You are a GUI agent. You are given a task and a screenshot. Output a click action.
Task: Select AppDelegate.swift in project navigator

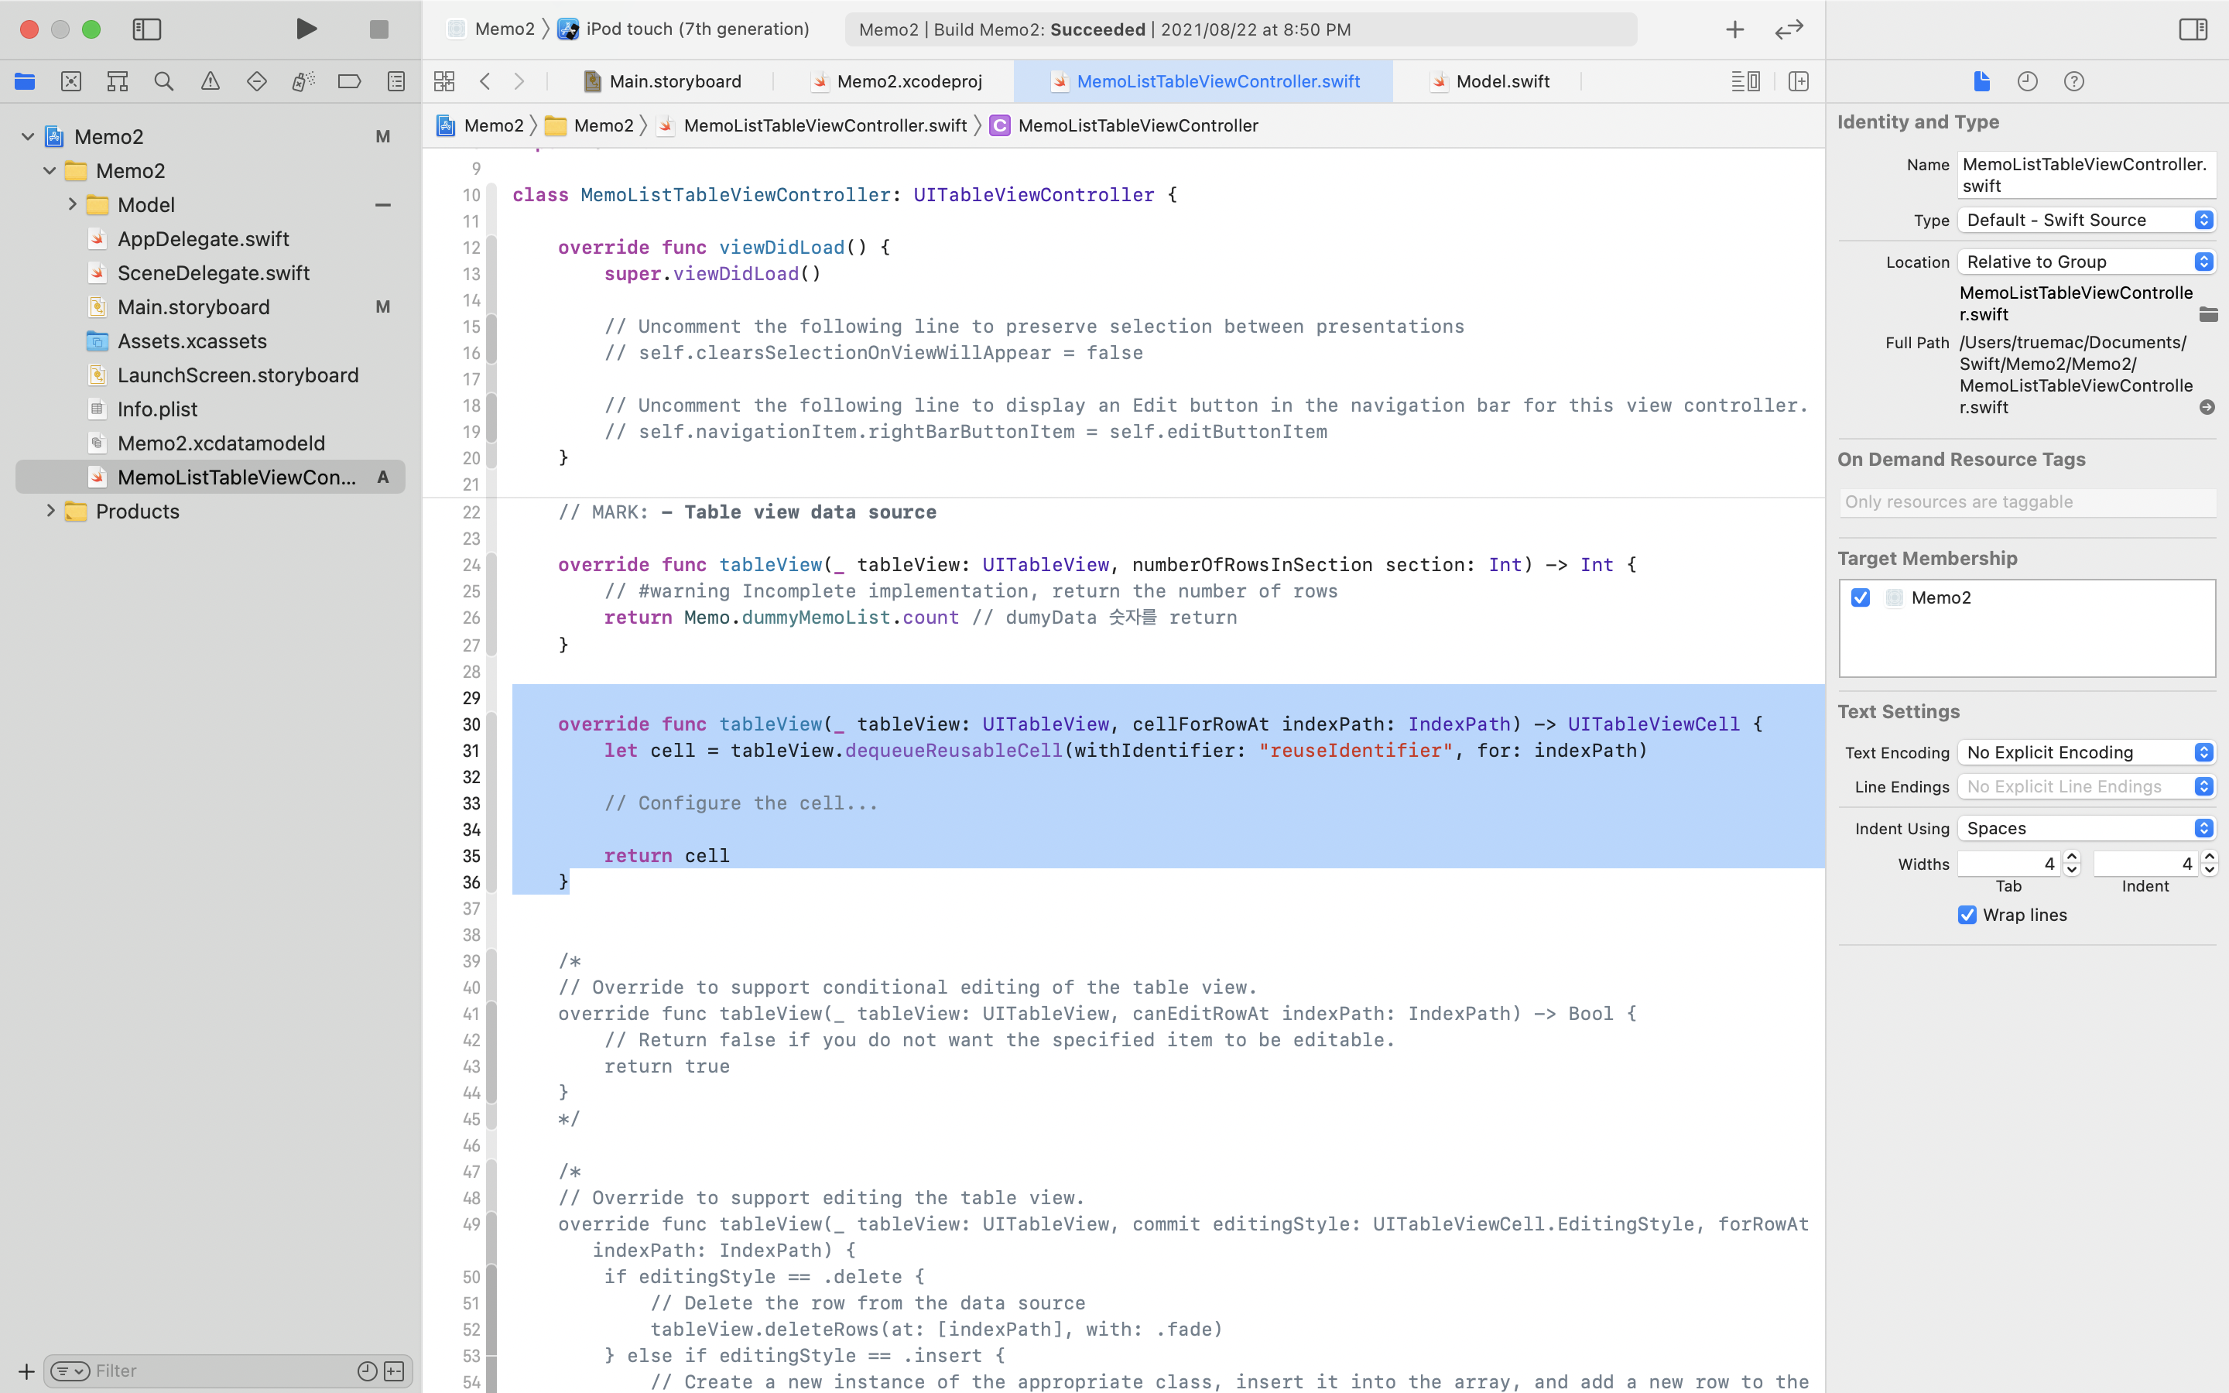pyautogui.click(x=203, y=238)
